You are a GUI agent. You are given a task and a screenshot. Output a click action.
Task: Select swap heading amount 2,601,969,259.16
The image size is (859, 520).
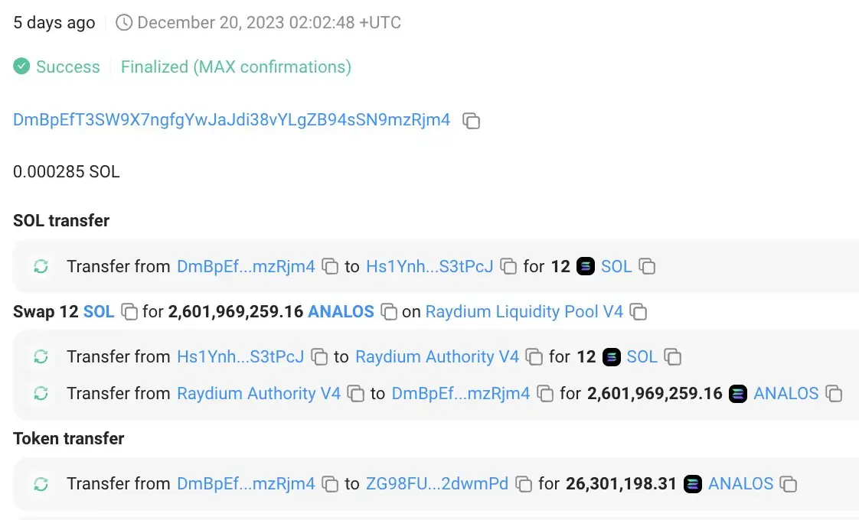tap(236, 311)
